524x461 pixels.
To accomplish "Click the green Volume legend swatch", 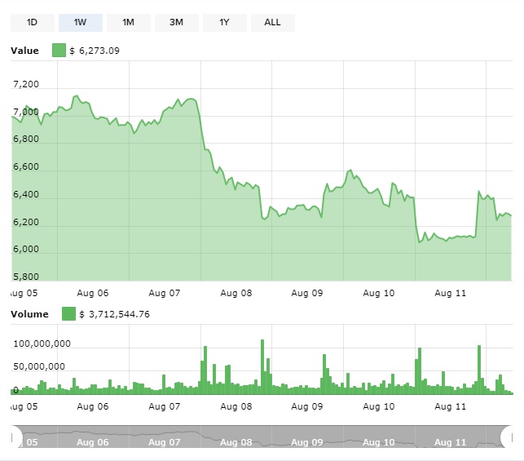I will tap(68, 314).
